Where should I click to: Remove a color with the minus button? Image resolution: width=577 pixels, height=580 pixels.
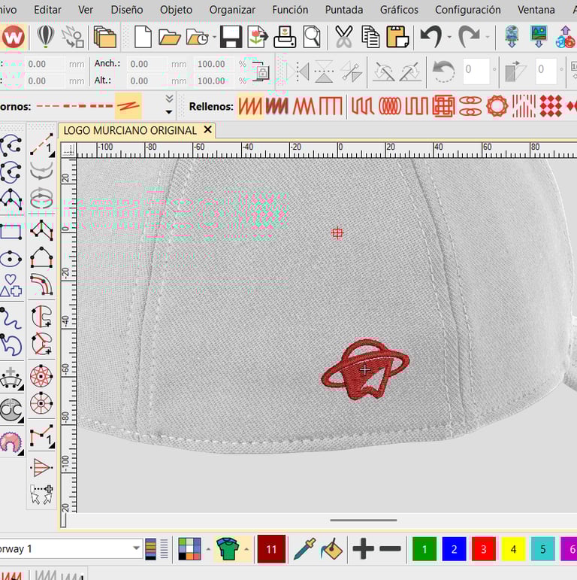pos(390,548)
